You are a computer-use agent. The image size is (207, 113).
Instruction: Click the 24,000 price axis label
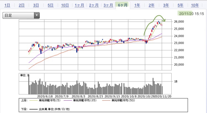coord(179,36)
